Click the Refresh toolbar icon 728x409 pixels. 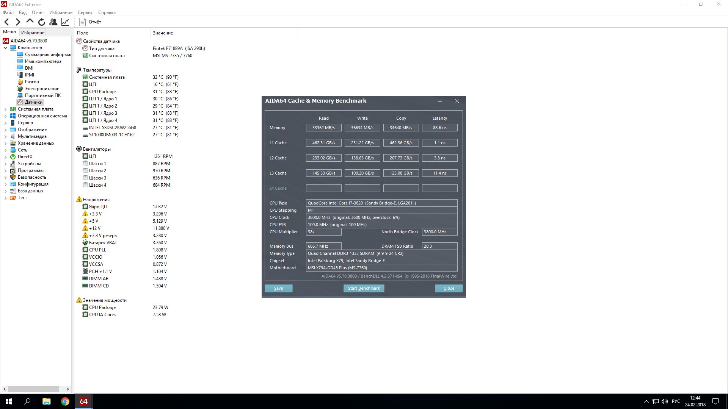click(42, 22)
